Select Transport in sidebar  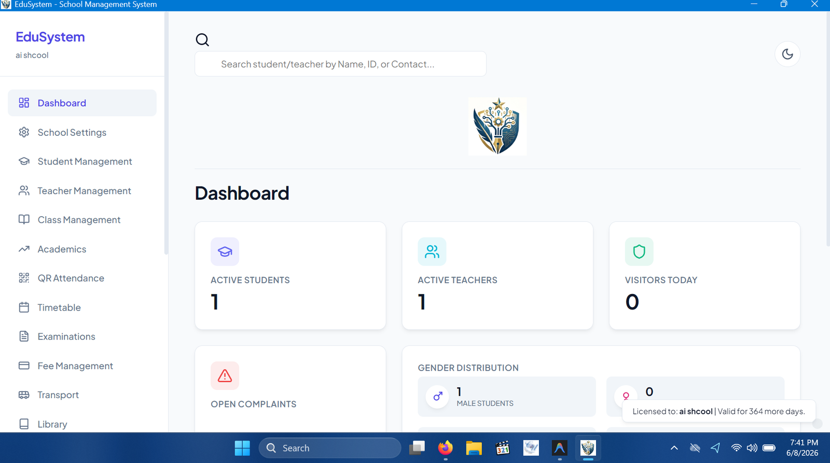(82, 395)
